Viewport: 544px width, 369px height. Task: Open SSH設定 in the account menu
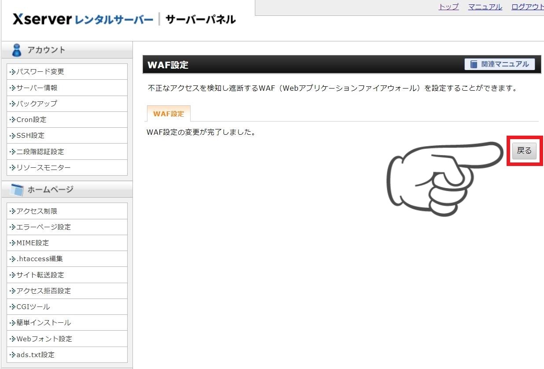click(30, 135)
